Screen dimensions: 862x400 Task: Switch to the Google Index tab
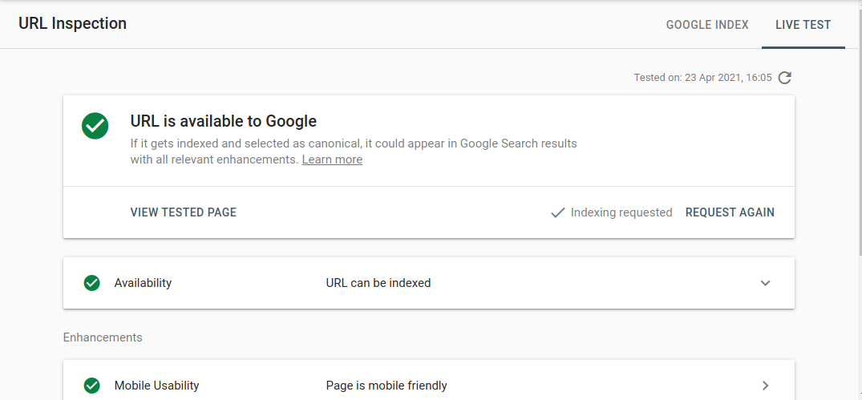pos(707,25)
